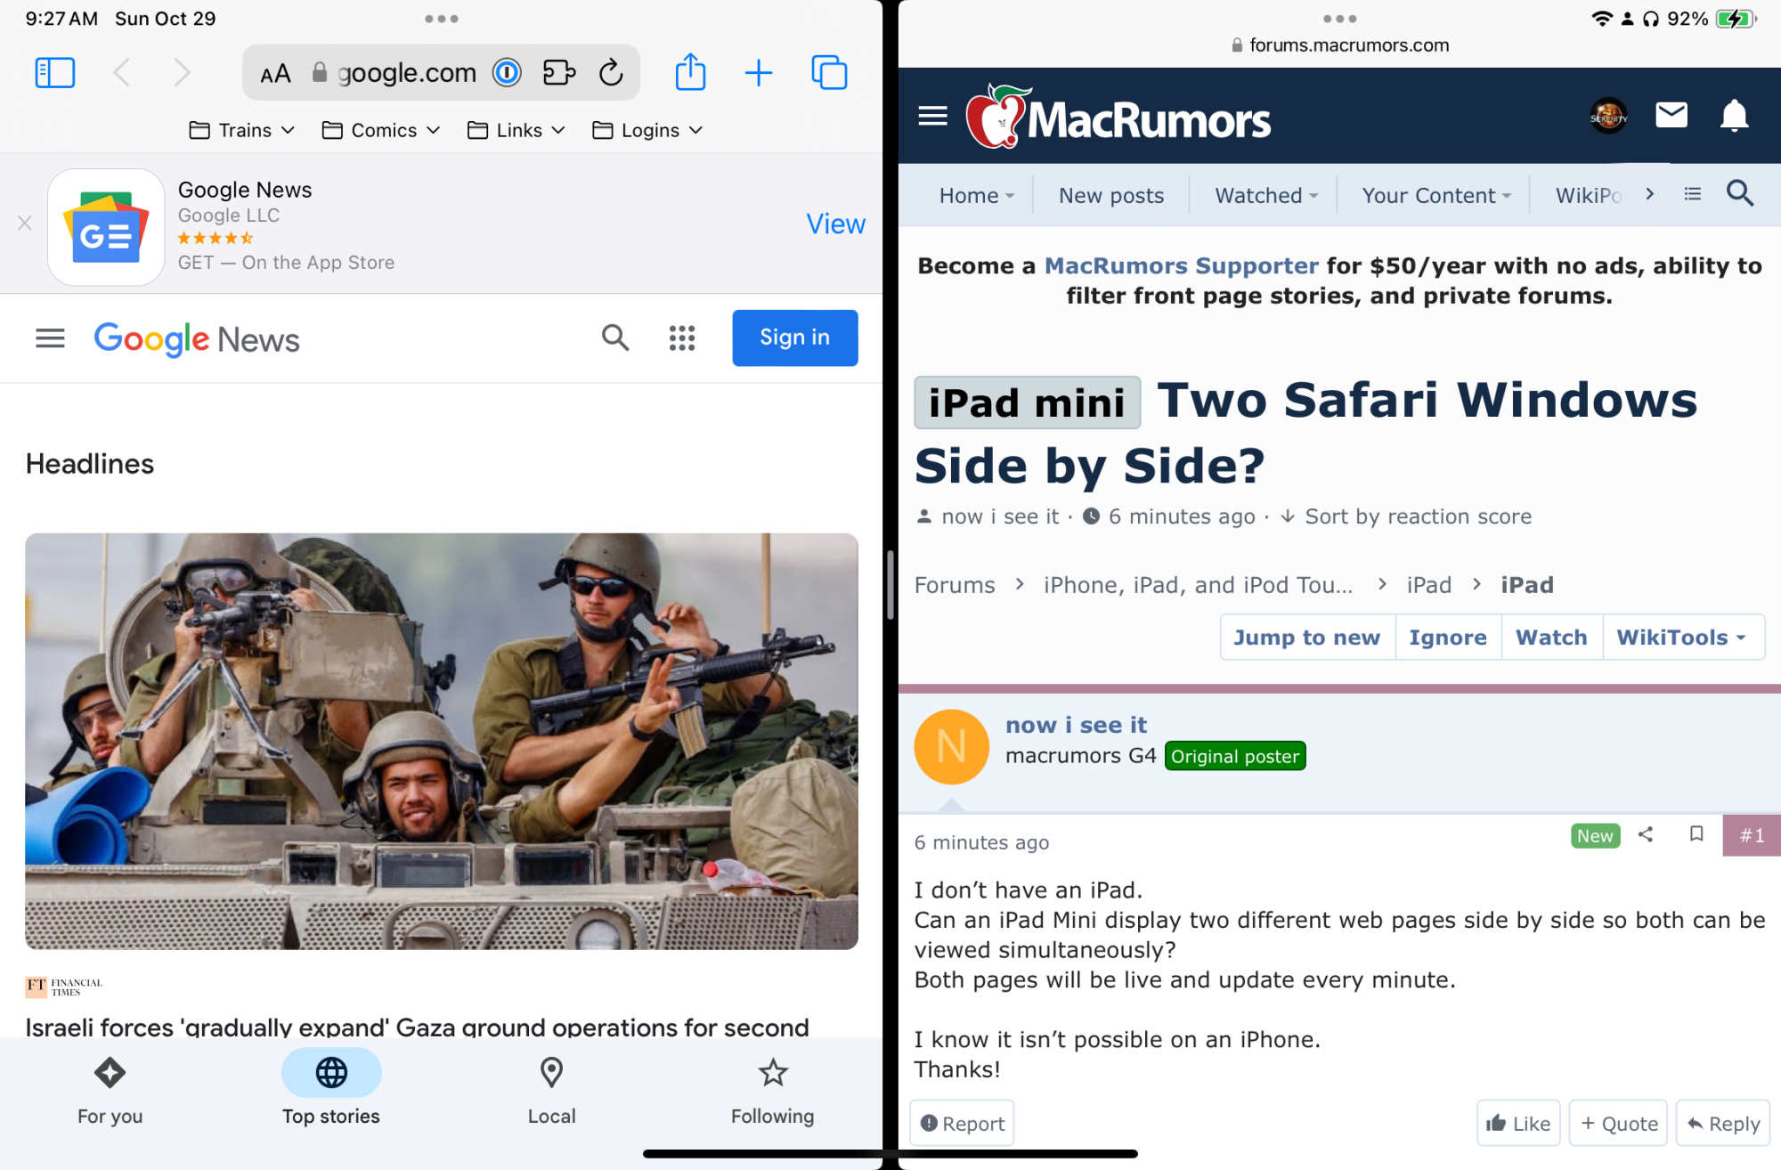Open MacRumors notifications bell
This screenshot has width=1781, height=1170.
click(x=1734, y=116)
